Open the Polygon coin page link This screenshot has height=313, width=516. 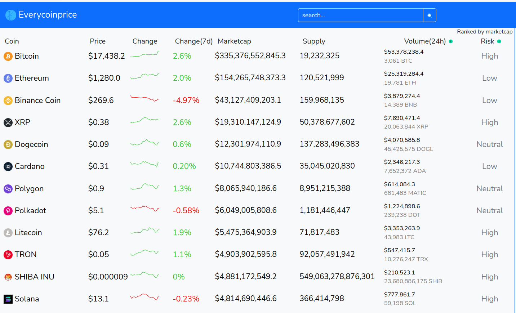click(x=29, y=189)
